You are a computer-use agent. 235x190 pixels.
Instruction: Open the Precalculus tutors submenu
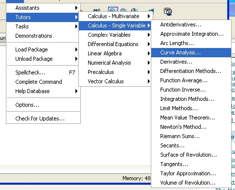(x=115, y=72)
